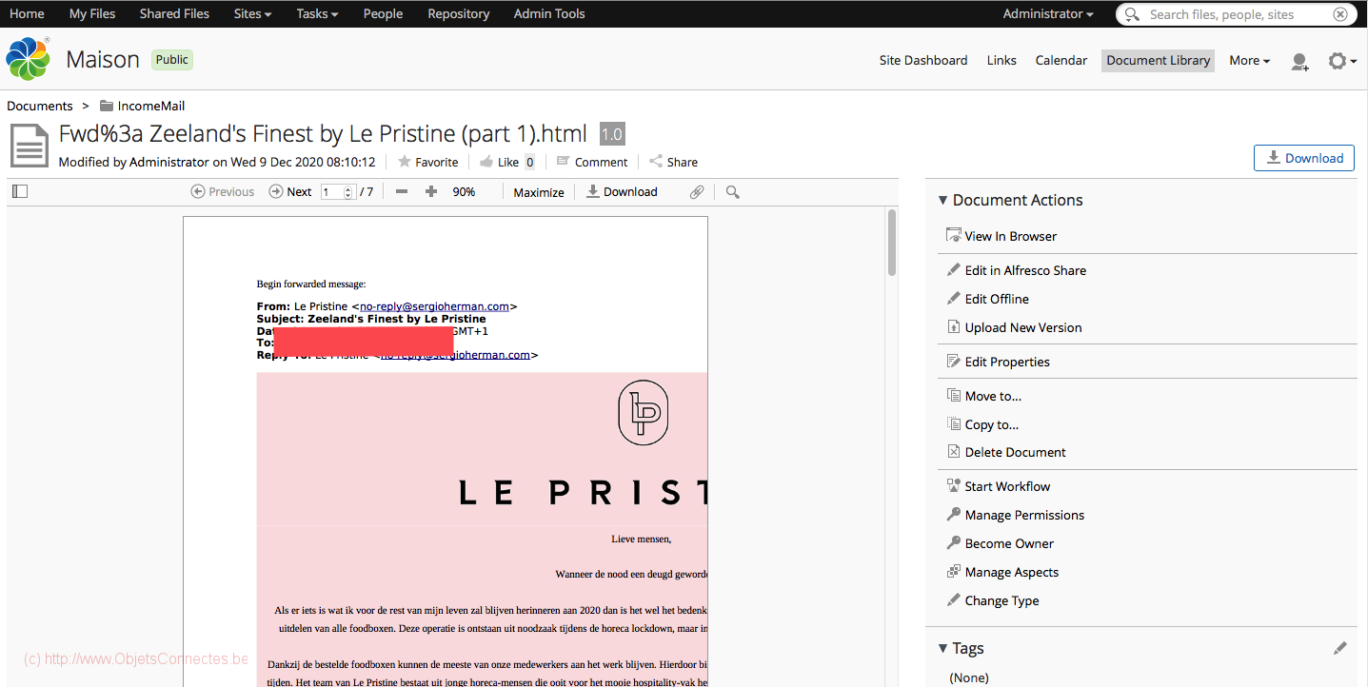Open the Tasks dropdown menu
Image resolution: width=1368 pixels, height=687 pixels.
[x=317, y=13]
